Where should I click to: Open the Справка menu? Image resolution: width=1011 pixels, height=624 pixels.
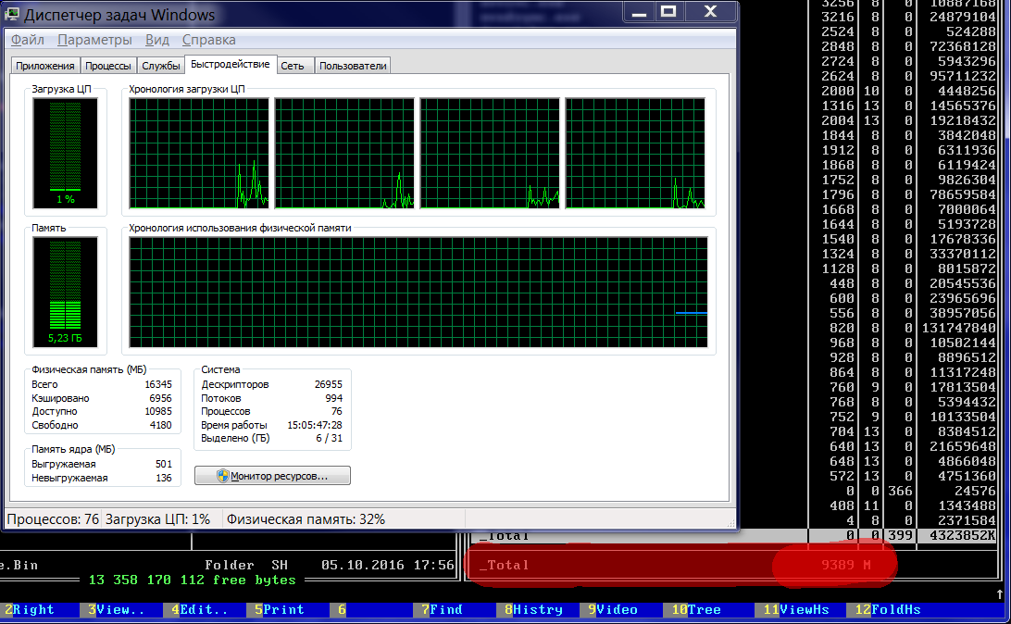pyautogui.click(x=209, y=40)
